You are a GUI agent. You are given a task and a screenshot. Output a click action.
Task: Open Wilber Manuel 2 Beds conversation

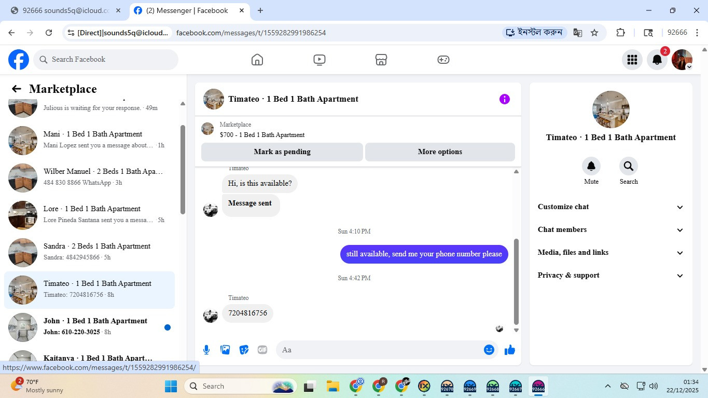pos(89,177)
